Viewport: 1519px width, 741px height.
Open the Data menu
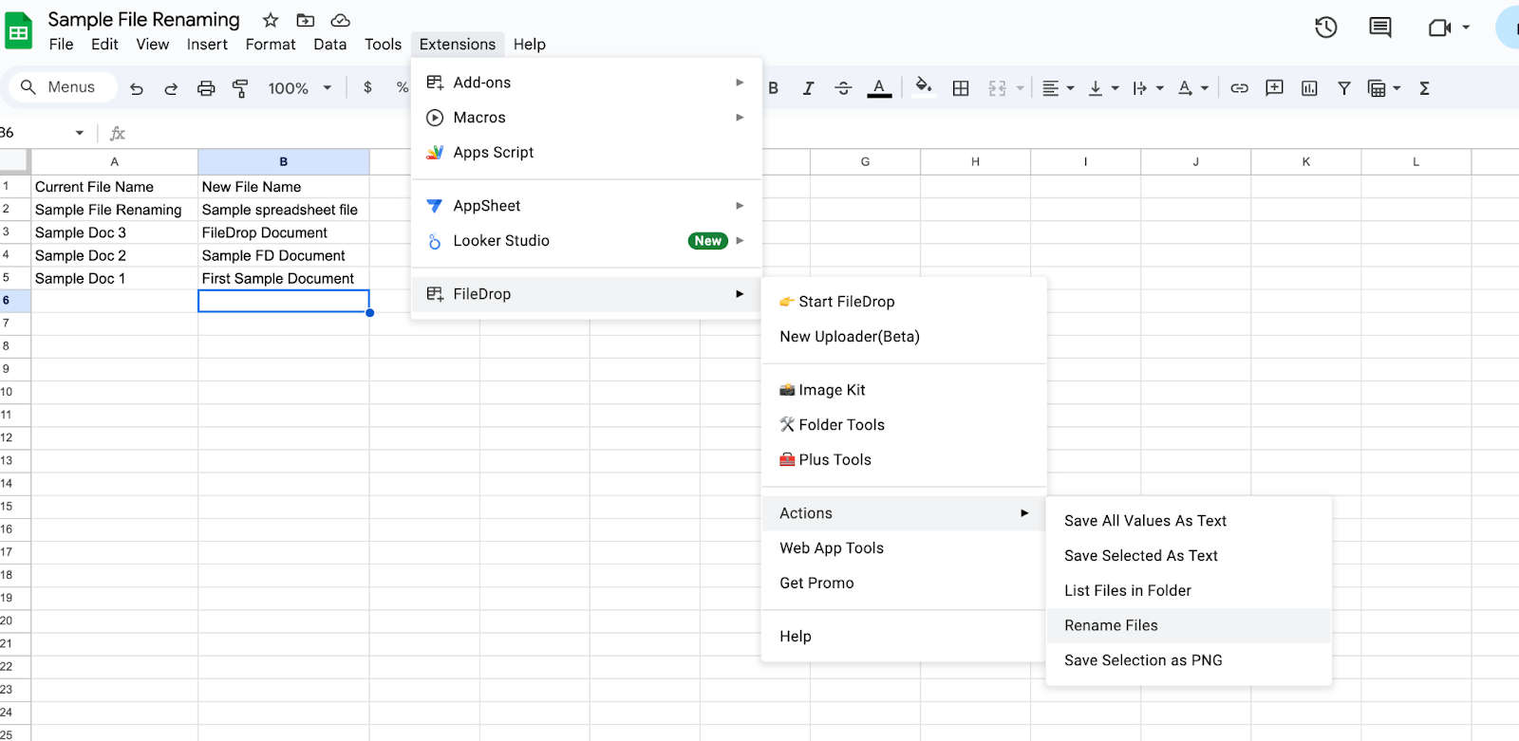pyautogui.click(x=330, y=45)
